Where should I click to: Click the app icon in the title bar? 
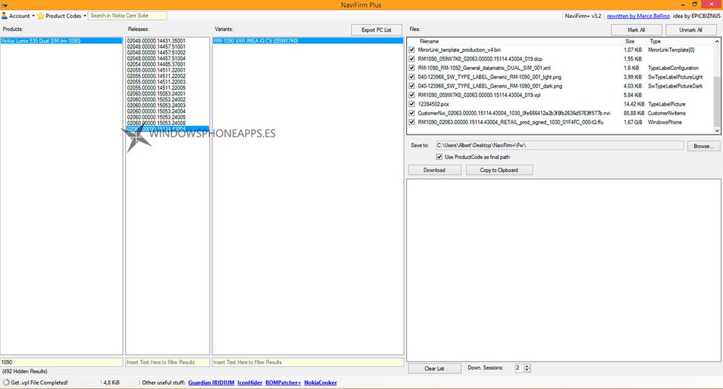point(5,5)
